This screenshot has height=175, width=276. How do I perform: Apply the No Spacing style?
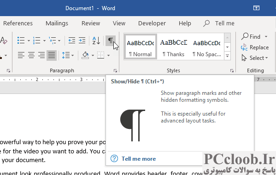206,47
